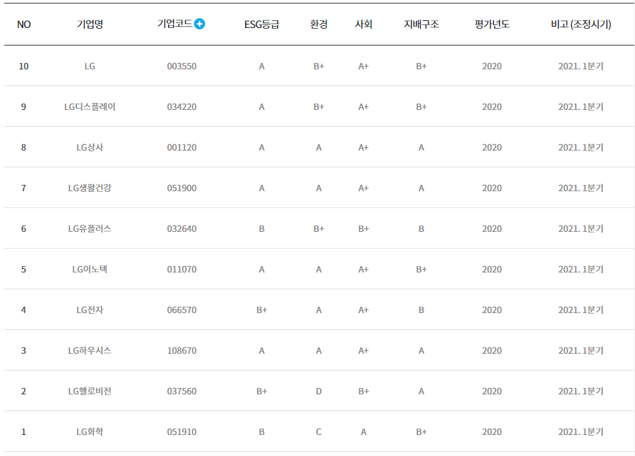This screenshot has width=635, height=456.
Task: Click the 사회 grade A for LG화학
Action: pyautogui.click(x=363, y=431)
